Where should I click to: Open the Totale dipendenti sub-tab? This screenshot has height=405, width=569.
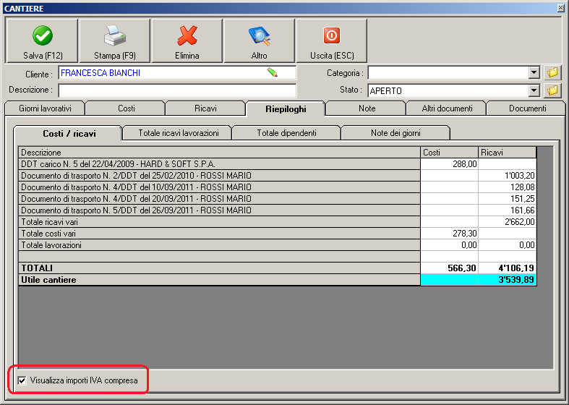286,133
